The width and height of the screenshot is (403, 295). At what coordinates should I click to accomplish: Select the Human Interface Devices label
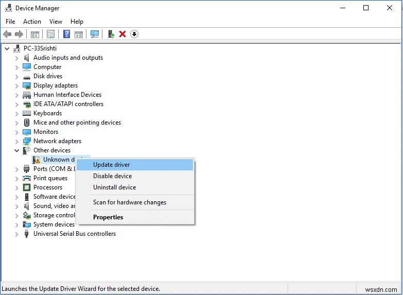[67, 95]
